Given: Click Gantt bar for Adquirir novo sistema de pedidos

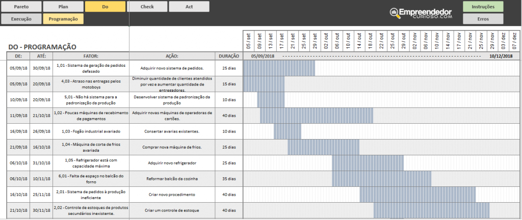Looking at the screenshot, I should point(279,68).
